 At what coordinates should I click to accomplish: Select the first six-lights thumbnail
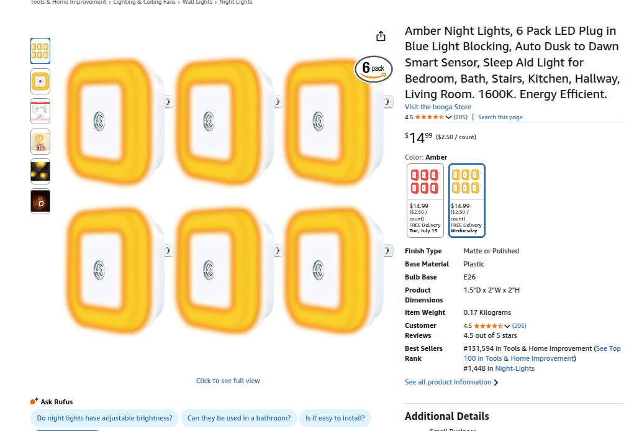click(40, 51)
